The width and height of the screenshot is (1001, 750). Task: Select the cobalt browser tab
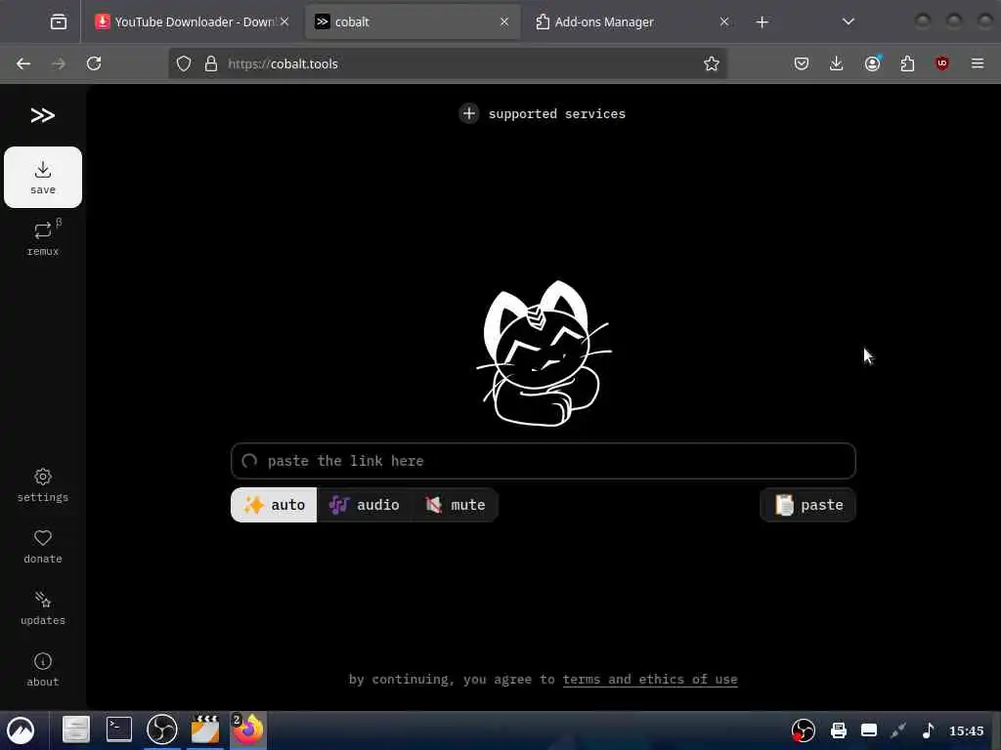[412, 21]
